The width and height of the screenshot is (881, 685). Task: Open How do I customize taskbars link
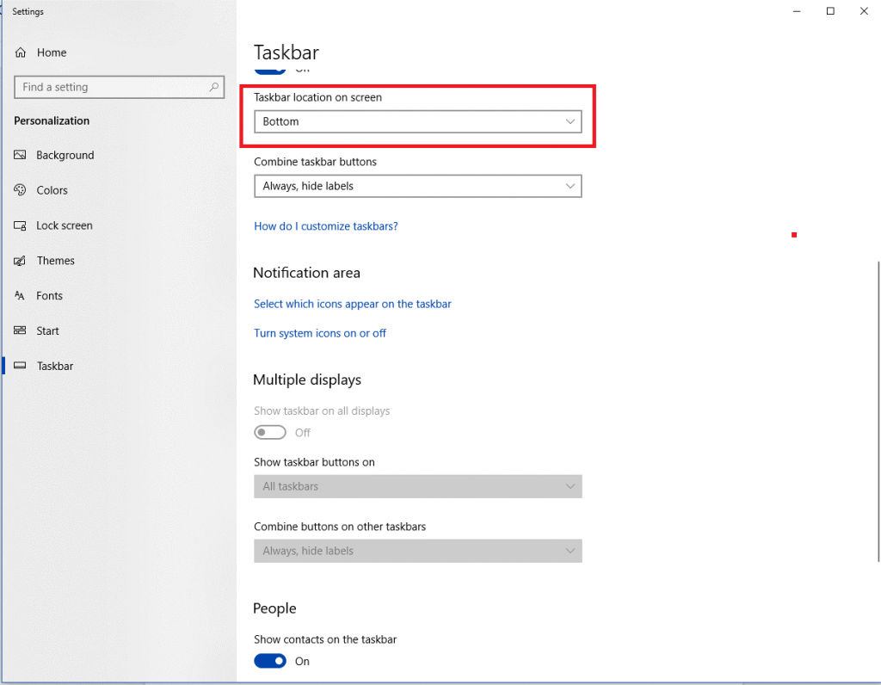coord(326,226)
